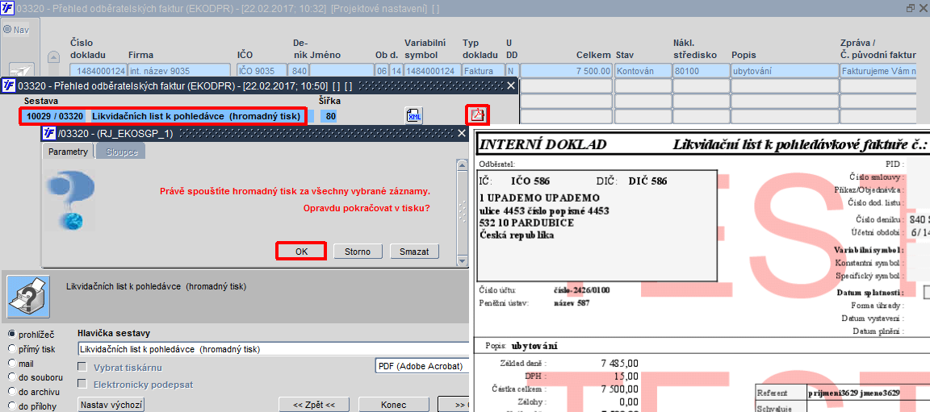Click the Číslo dokladu cell 1484000124

[98, 71]
